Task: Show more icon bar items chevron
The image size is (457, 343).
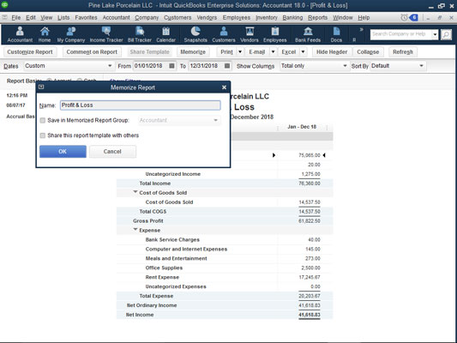Action: click(x=362, y=29)
